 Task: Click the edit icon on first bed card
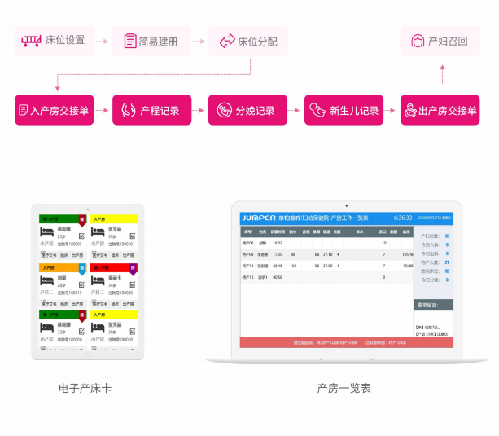81,236
